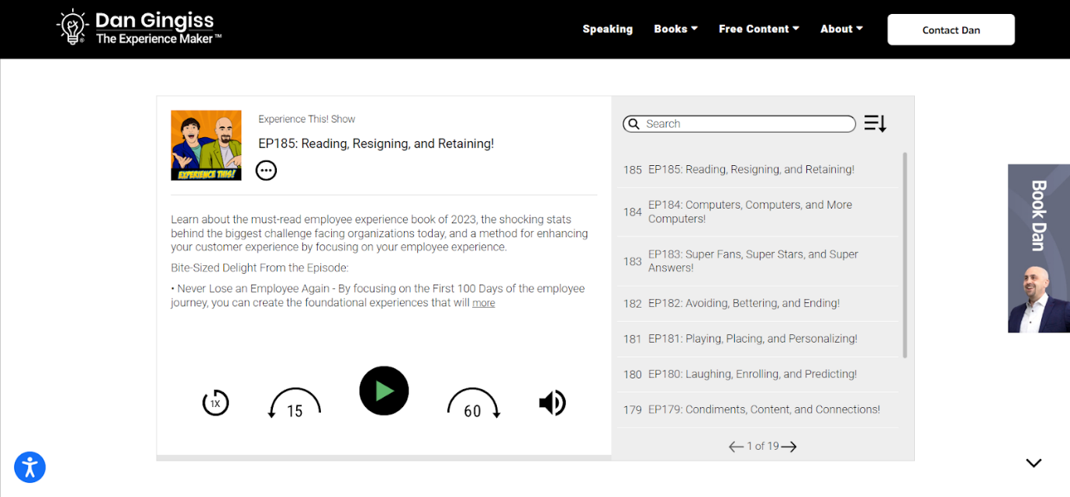Go to the next playlist page

[789, 447]
